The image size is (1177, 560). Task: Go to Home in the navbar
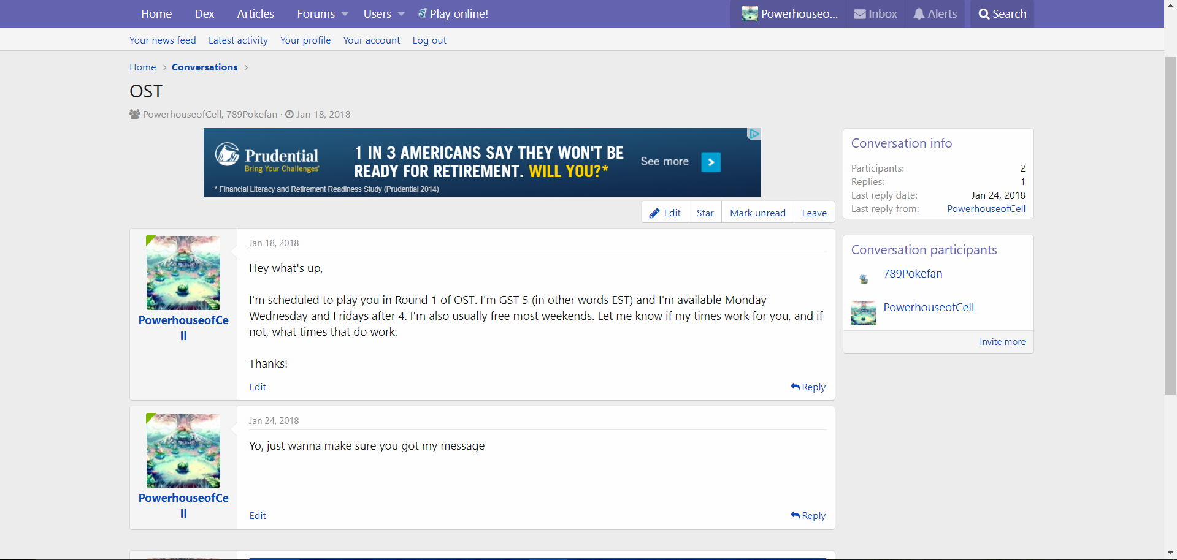(x=156, y=13)
